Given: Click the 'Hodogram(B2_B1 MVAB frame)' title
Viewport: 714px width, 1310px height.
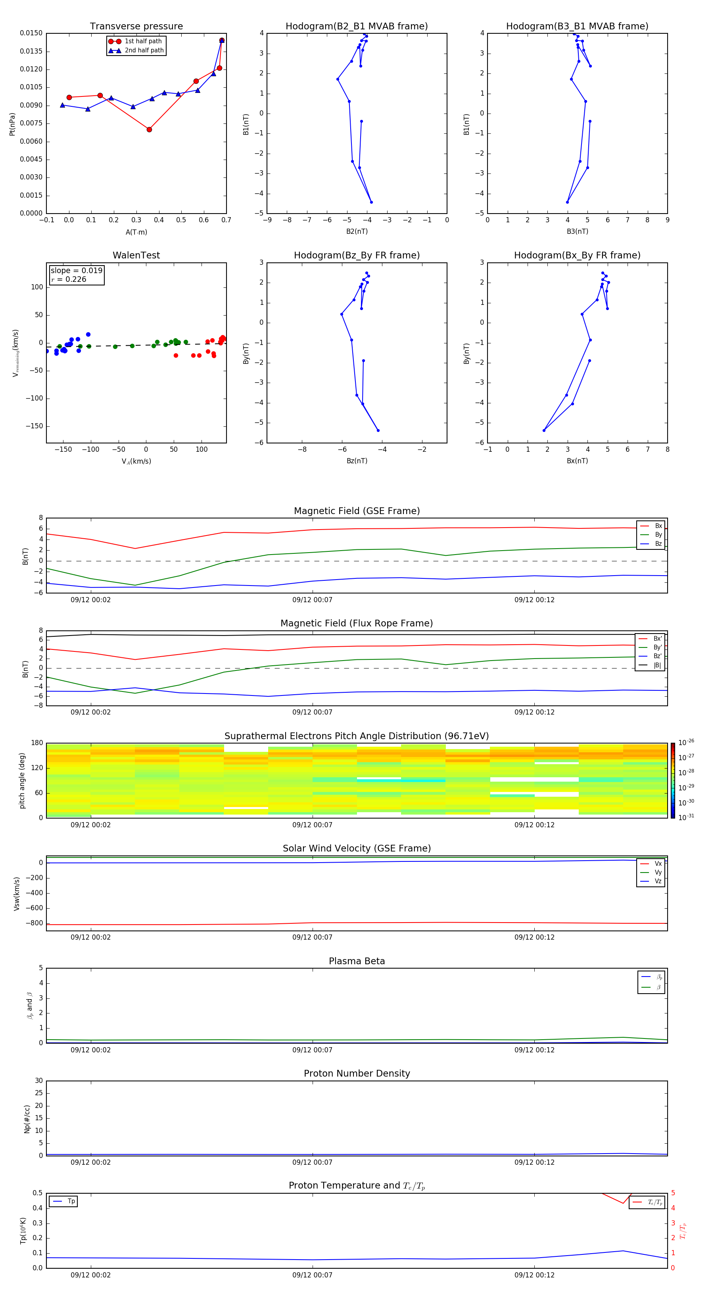Looking at the screenshot, I should tap(357, 27).
